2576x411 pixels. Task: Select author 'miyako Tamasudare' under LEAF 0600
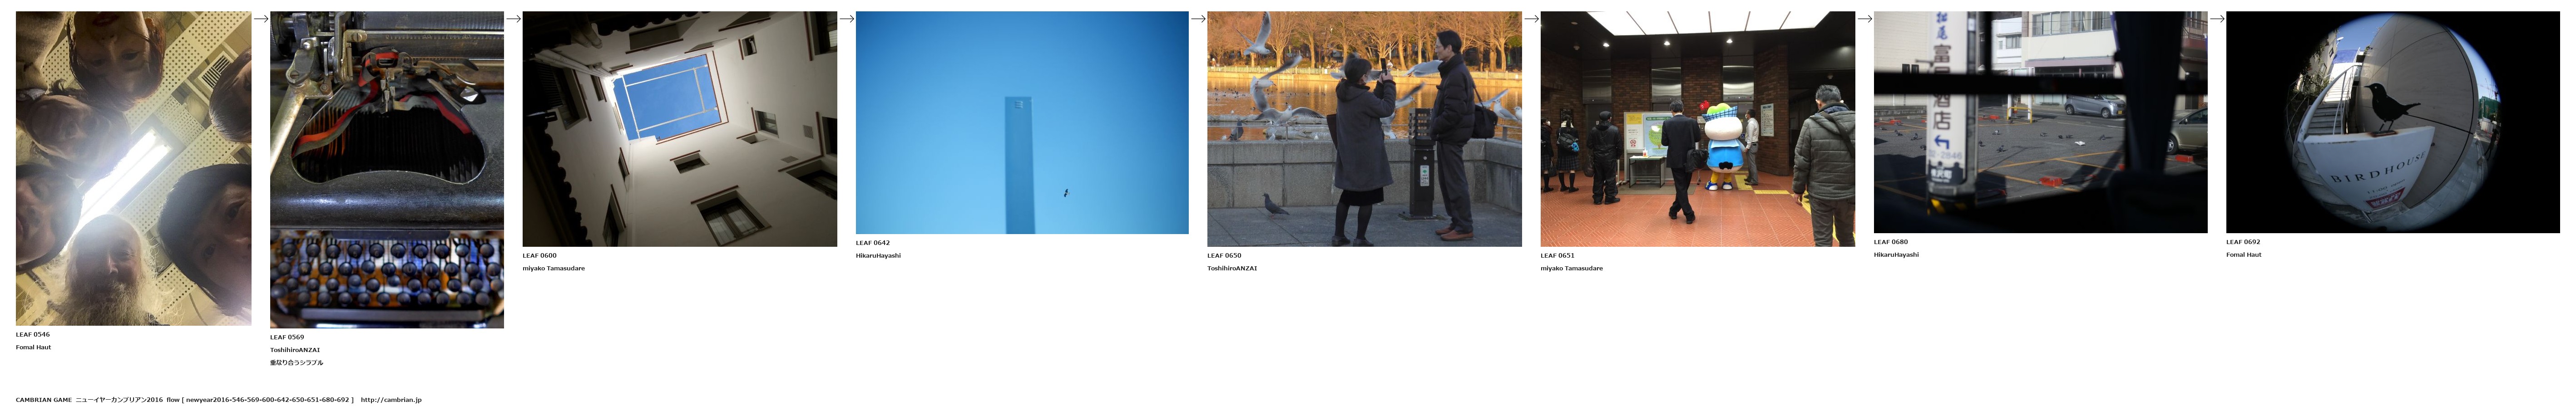[554, 269]
